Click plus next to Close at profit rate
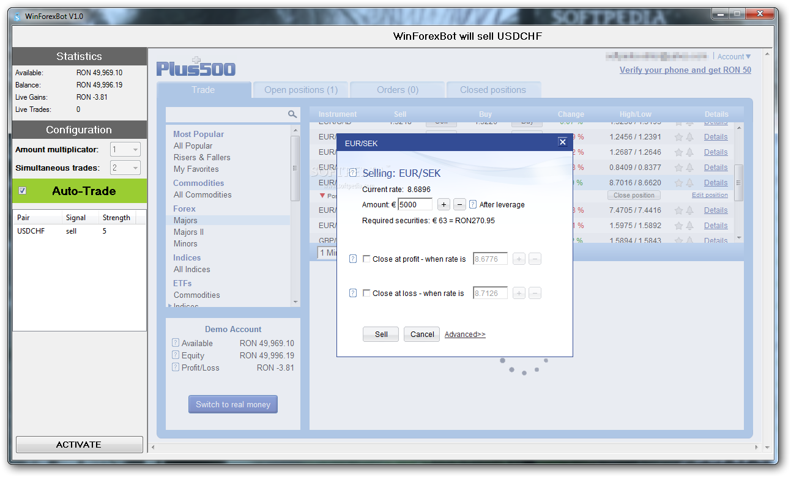Screen dimensions: 791x477 click(x=519, y=259)
